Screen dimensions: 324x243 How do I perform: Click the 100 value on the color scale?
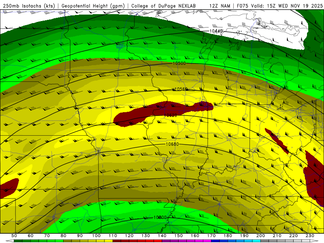click(96, 236)
